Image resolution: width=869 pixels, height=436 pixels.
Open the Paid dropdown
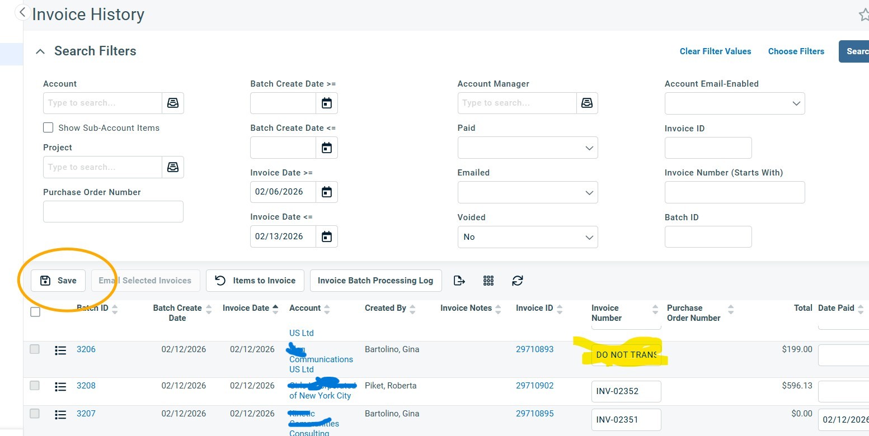click(527, 148)
